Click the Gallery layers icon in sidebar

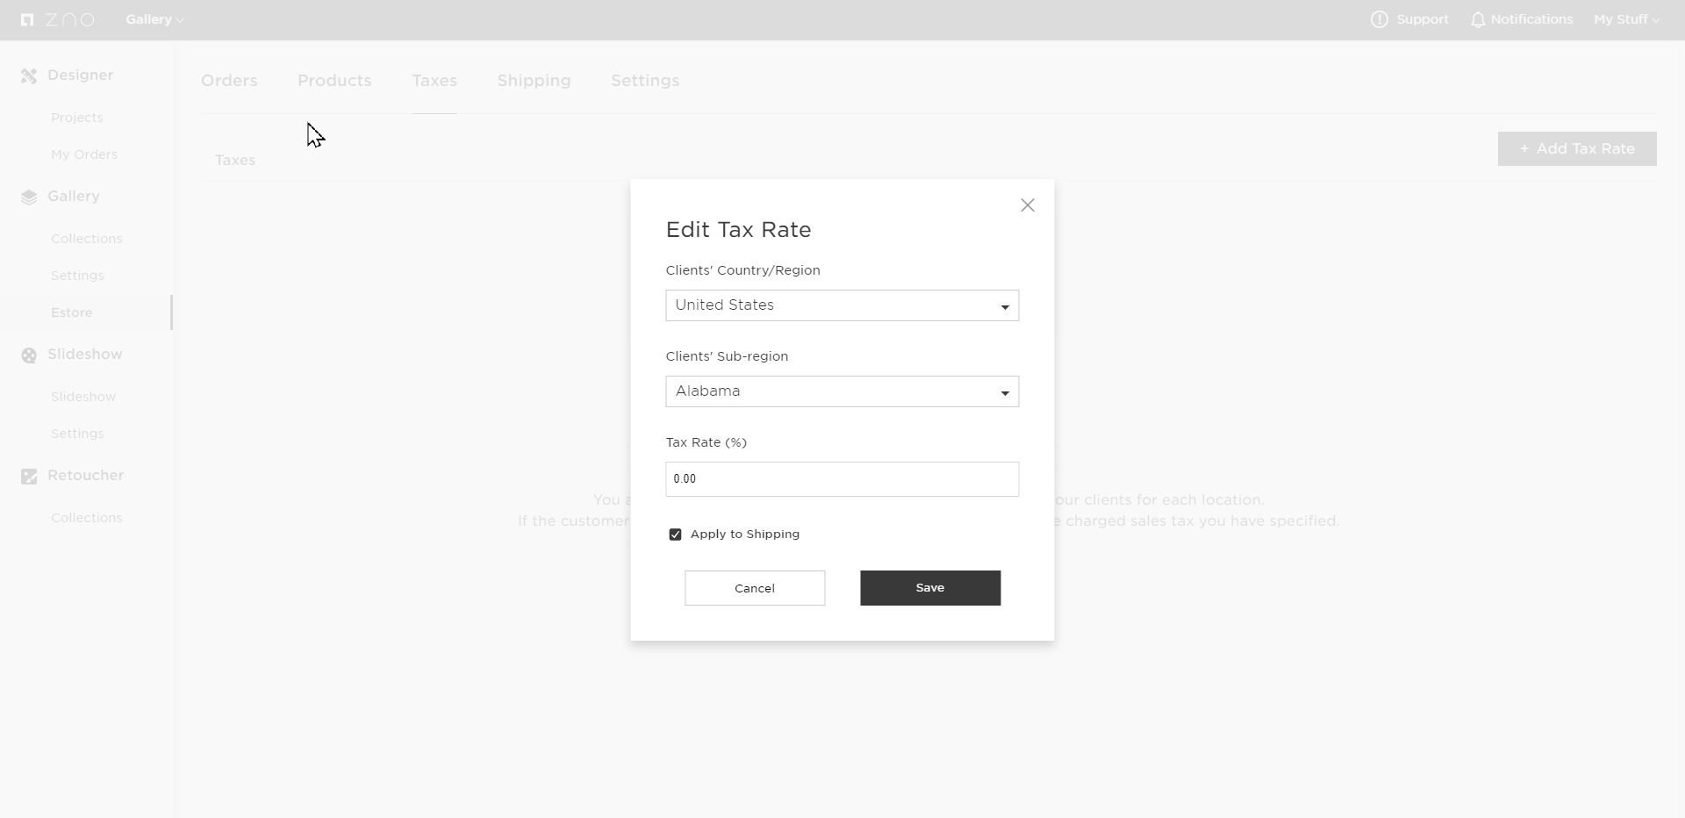click(29, 197)
